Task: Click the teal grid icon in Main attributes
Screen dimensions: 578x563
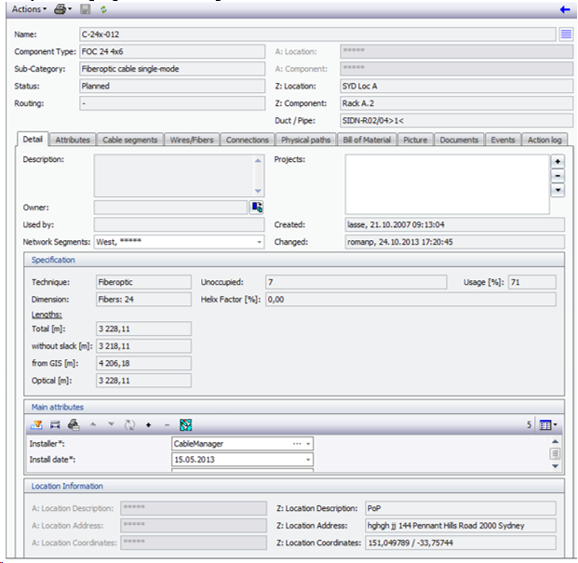Action: (185, 425)
